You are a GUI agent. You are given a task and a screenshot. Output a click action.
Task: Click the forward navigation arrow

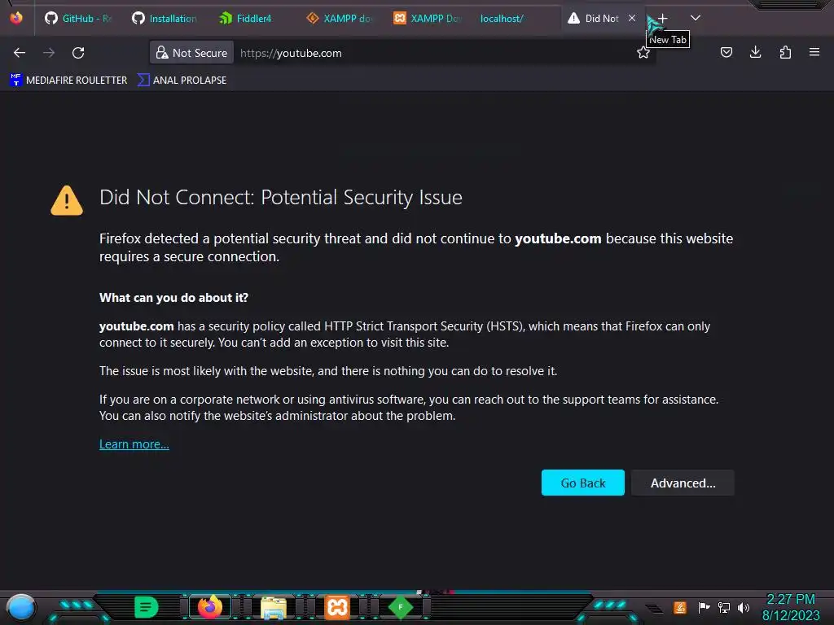[49, 53]
